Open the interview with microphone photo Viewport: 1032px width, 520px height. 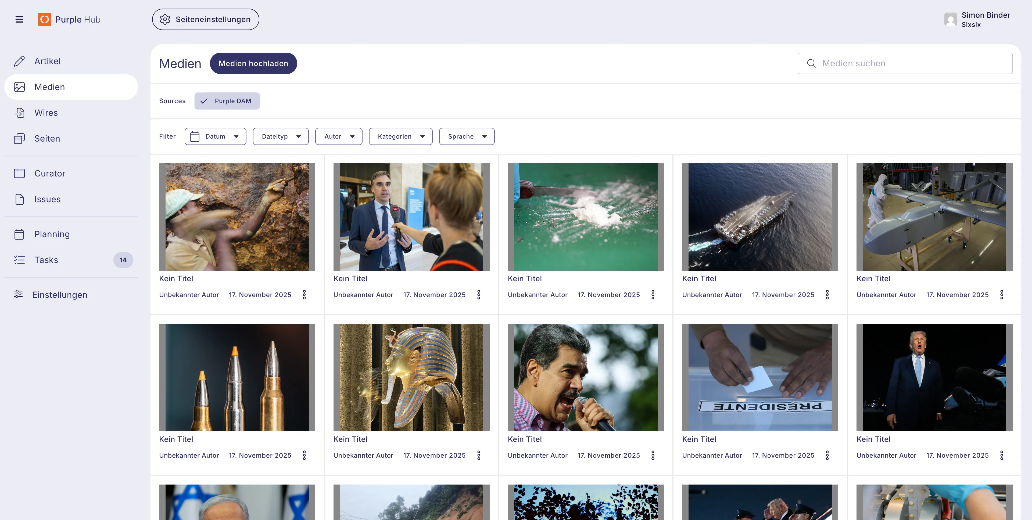[411, 217]
